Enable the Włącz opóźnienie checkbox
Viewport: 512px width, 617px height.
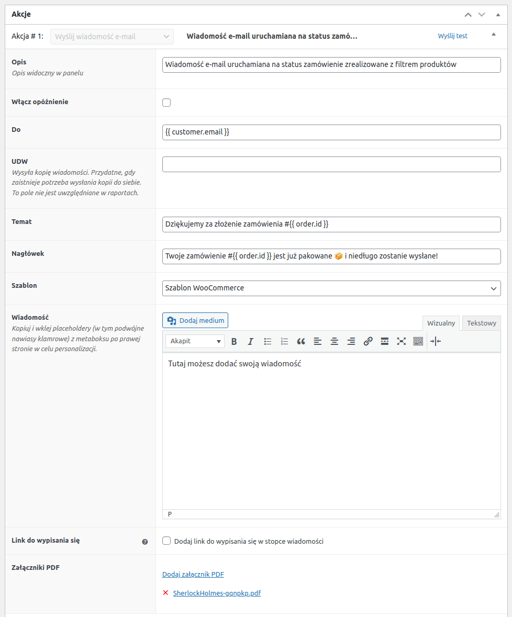166,103
